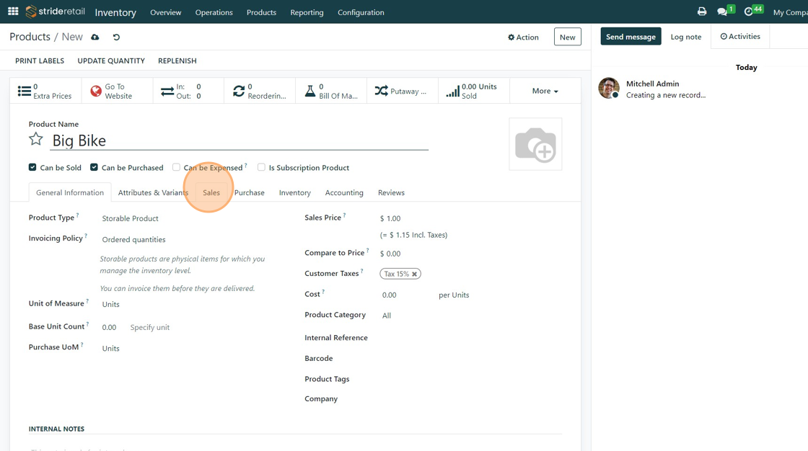Click the Inventory app title
Screen dimensions: 808x451
point(115,12)
